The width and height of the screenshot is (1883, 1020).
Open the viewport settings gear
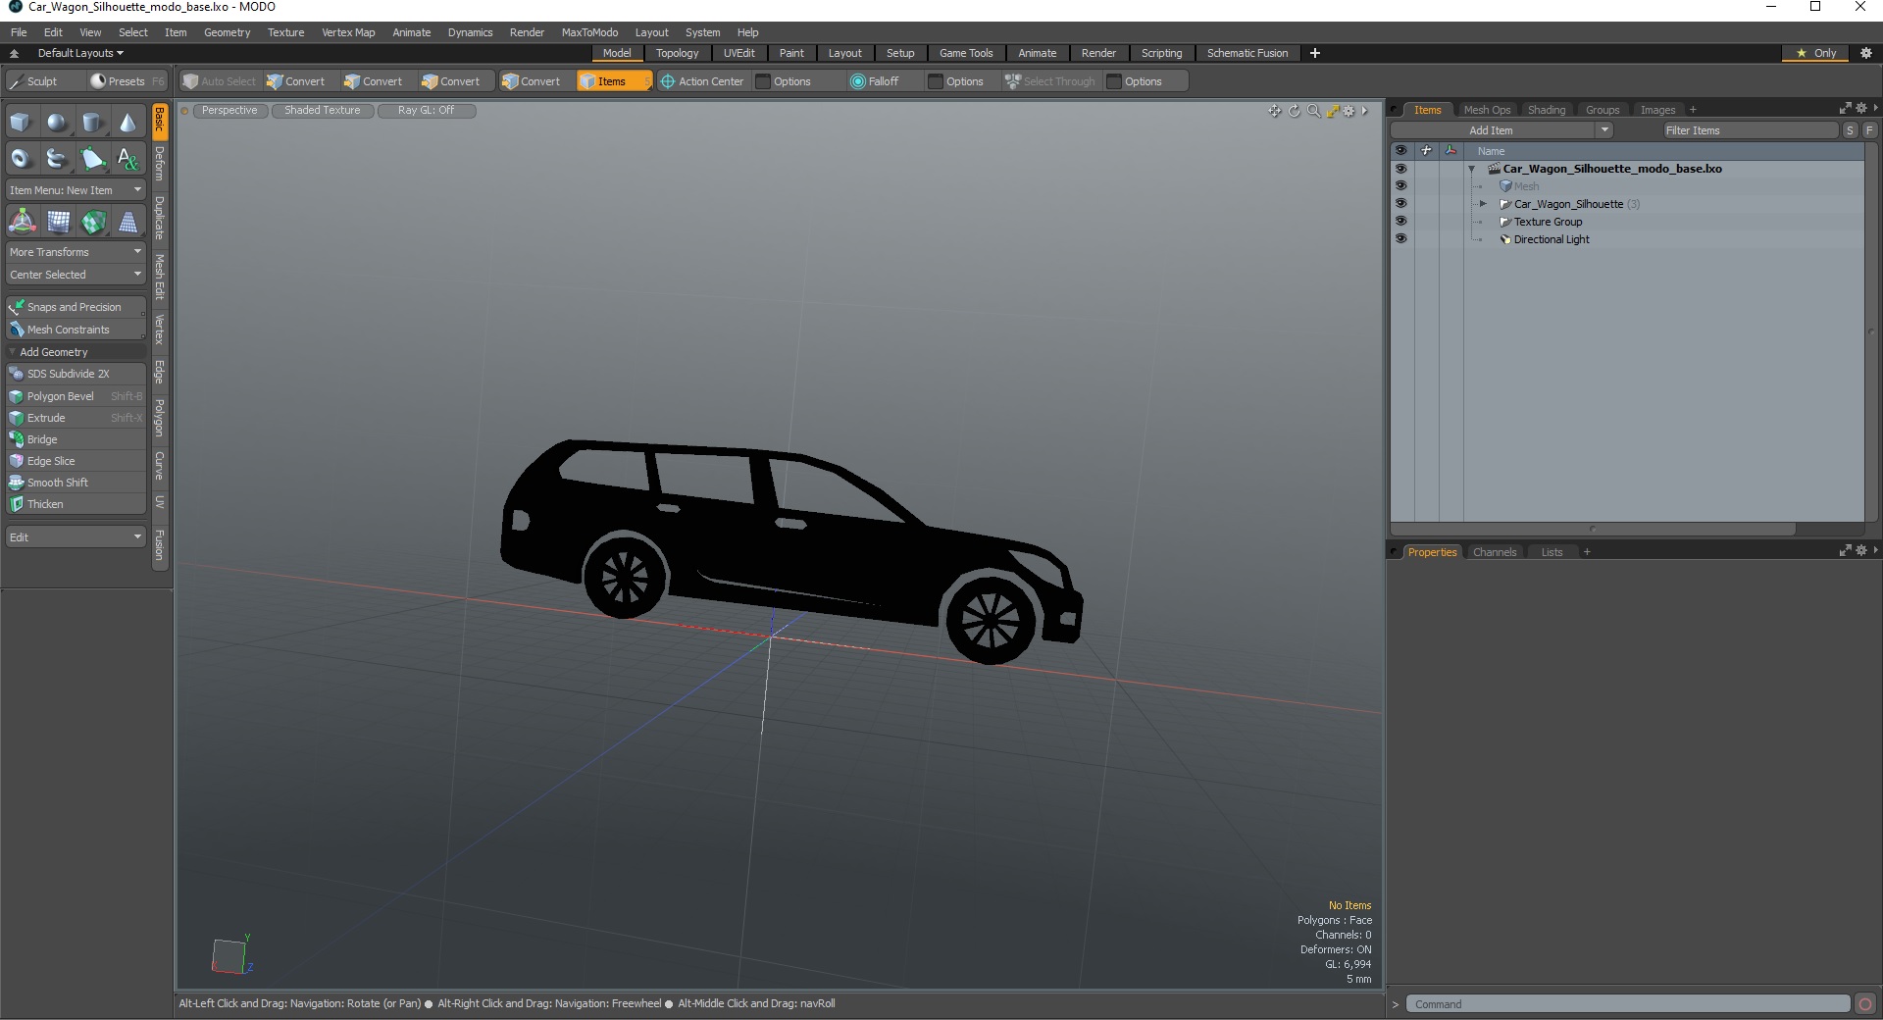(1349, 111)
